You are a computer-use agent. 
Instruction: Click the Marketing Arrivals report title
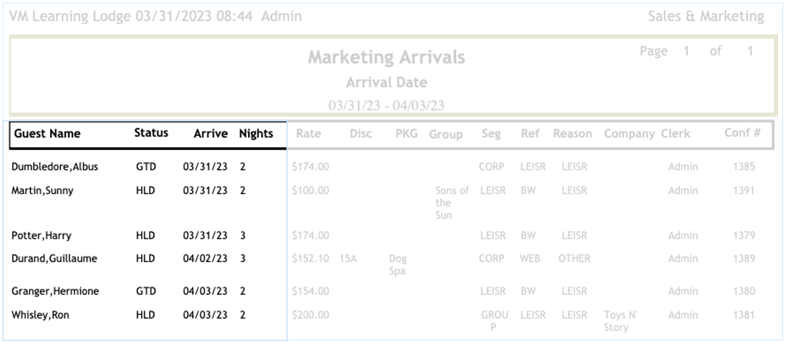point(386,58)
